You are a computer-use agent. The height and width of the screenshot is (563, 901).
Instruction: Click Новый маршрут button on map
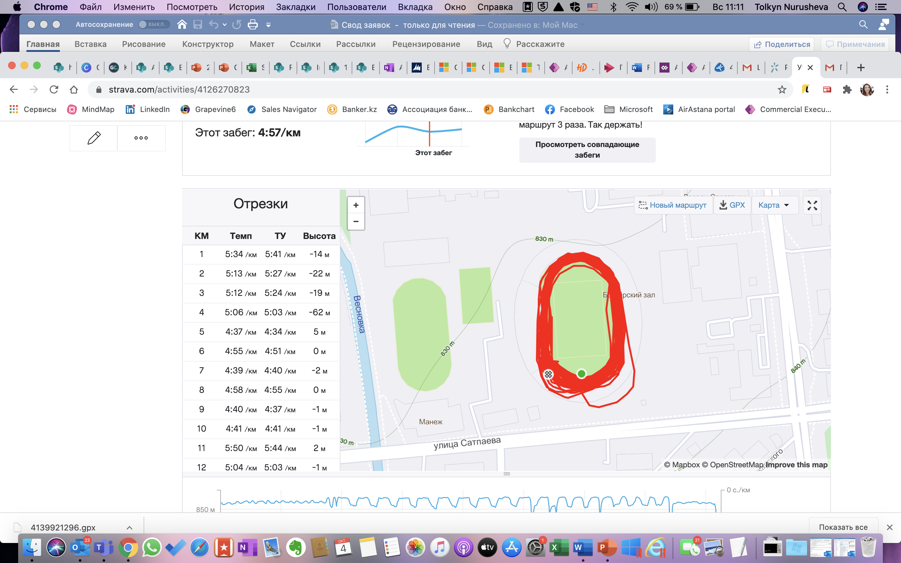[x=673, y=205]
